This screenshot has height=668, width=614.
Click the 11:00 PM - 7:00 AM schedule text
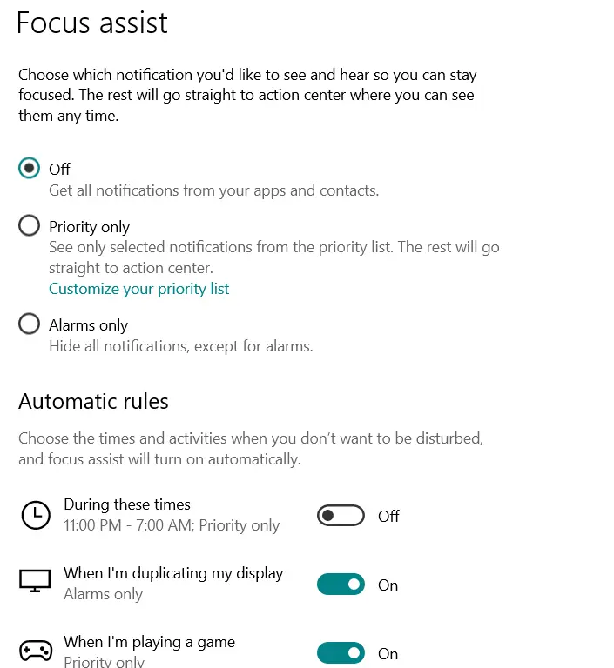(x=172, y=525)
